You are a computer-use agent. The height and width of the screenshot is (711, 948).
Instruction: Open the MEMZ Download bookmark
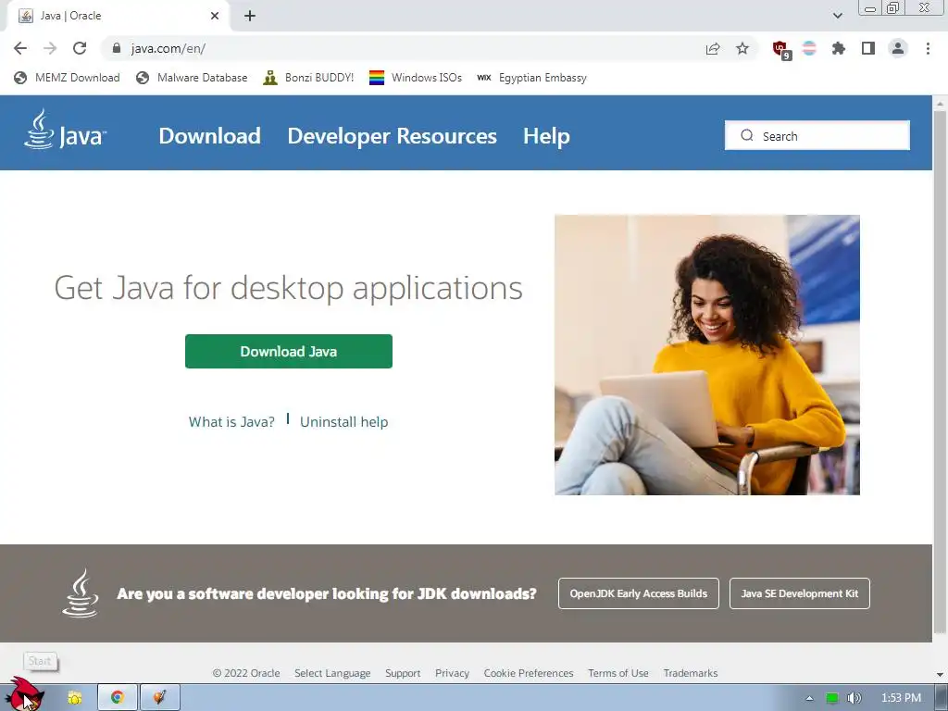[x=67, y=78]
